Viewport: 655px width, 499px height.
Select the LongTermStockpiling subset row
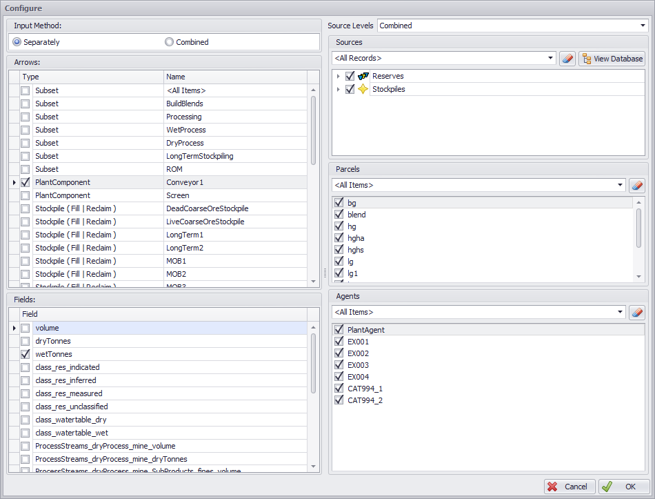click(x=199, y=157)
